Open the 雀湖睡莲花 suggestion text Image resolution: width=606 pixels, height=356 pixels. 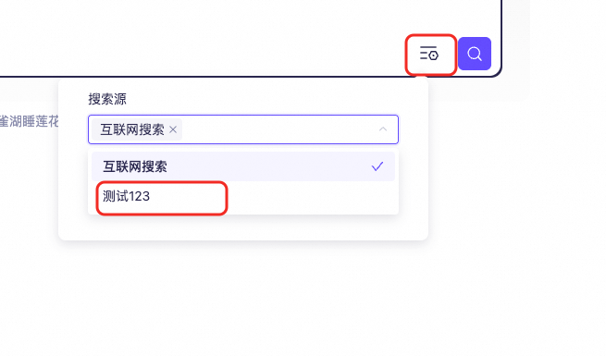pyautogui.click(x=29, y=121)
